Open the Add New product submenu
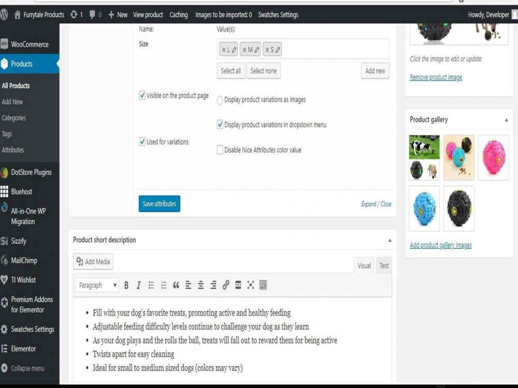Screen dimensions: 518x388 pyautogui.click(x=12, y=102)
